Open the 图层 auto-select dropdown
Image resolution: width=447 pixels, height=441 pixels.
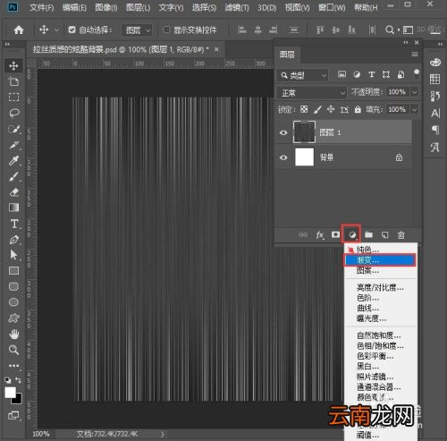point(137,30)
